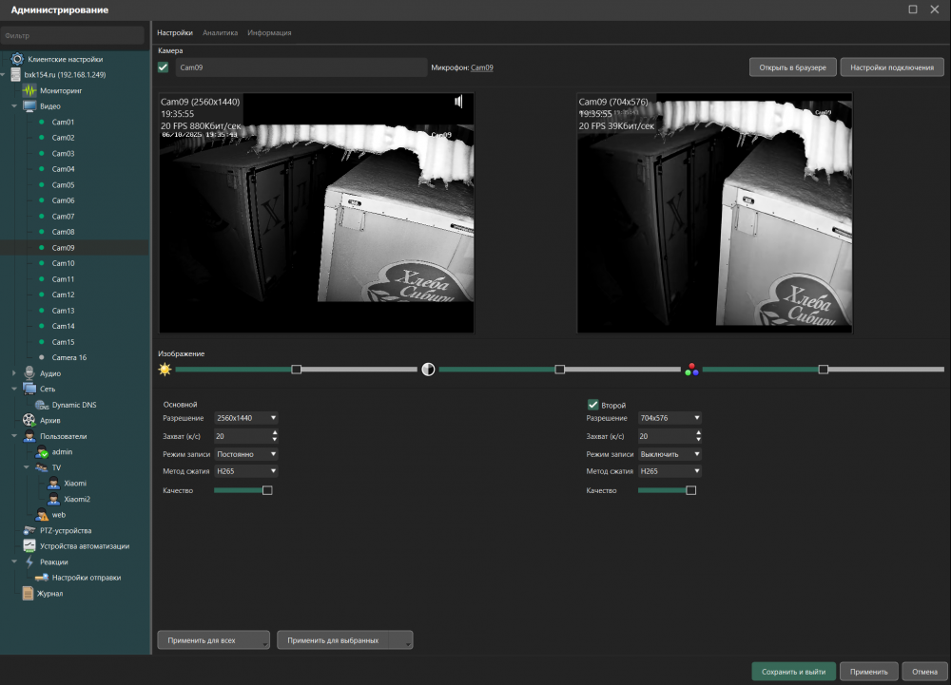Click the Open in browser button
Screen dimensions: 951x685
(x=793, y=67)
